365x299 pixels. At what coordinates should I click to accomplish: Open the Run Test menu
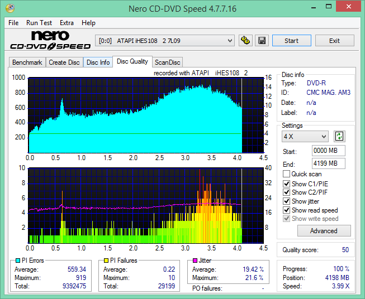[39, 23]
